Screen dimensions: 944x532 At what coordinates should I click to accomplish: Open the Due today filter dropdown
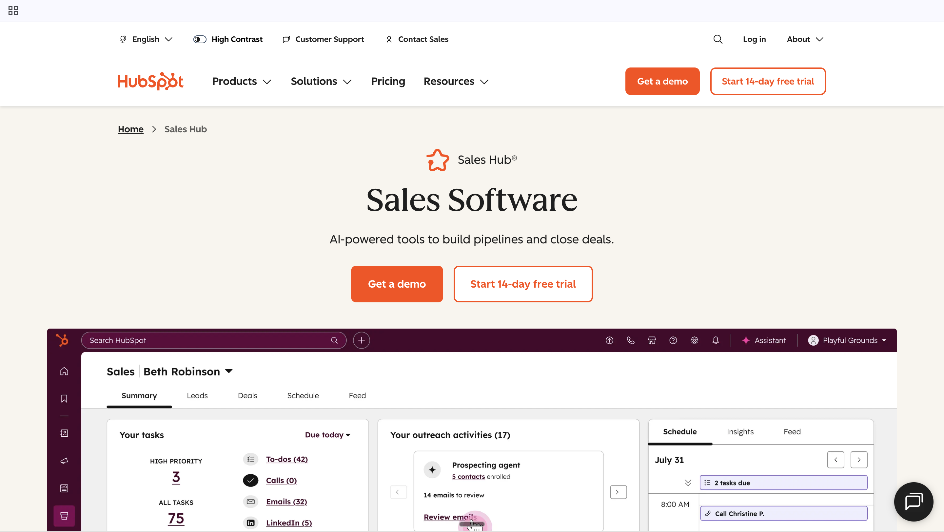pyautogui.click(x=328, y=435)
